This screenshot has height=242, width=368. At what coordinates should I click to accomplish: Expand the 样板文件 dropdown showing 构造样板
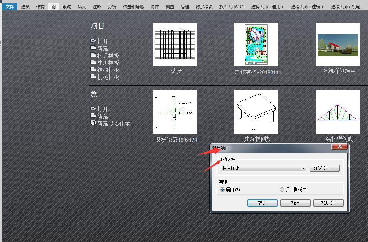point(263,168)
